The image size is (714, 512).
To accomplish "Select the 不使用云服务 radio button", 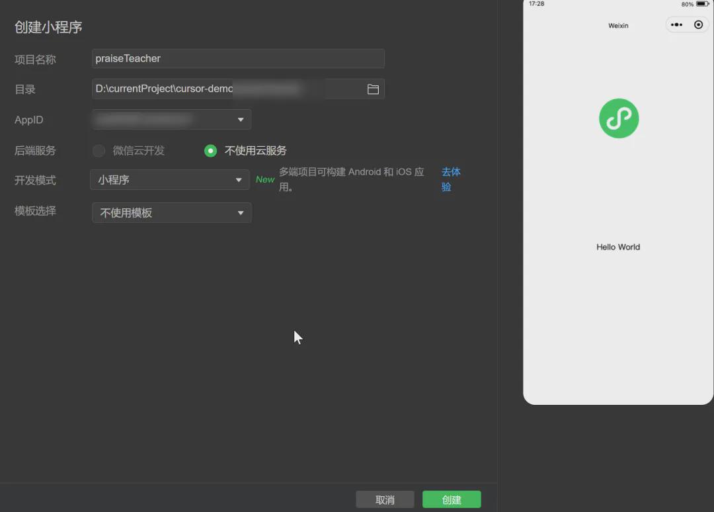I will (210, 150).
